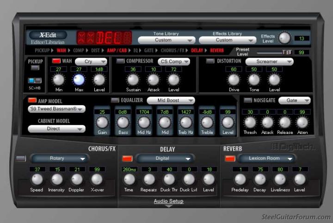Viewport: 333px width, 223px height.
Task: Click the Delay Time knob
Action: (x=129, y=179)
